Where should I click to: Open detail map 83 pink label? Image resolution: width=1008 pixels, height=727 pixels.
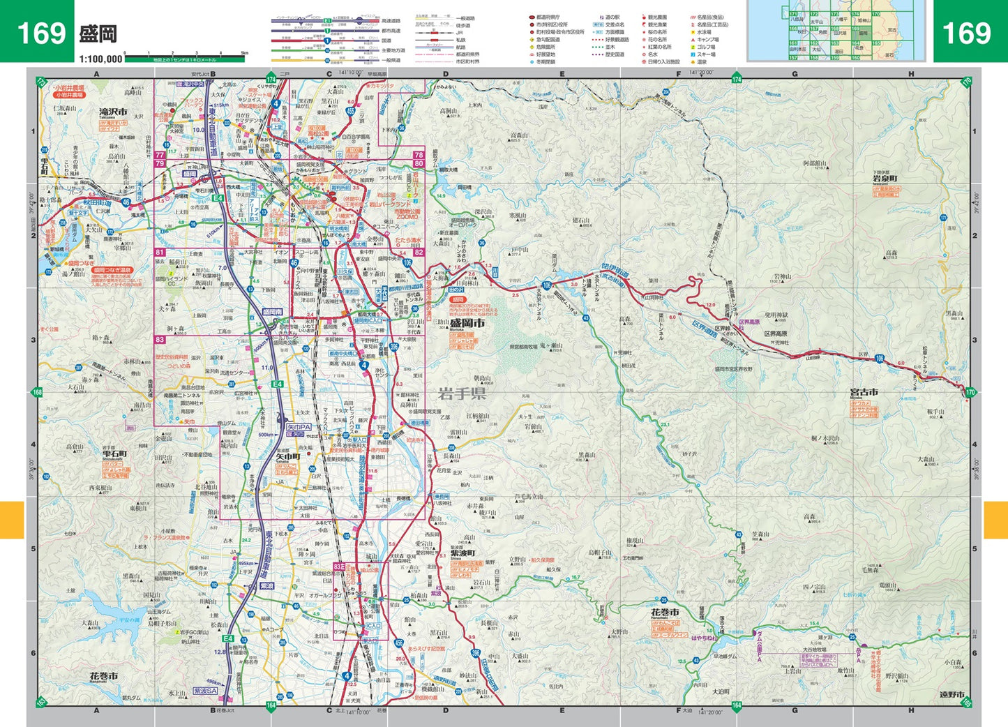(159, 340)
